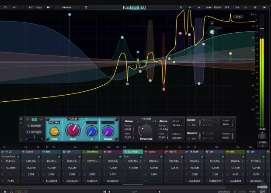This screenshot has width=271, height=193.
Task: Click the blue Q knob
Action: tap(91, 131)
